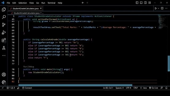The image size is (170, 96).
Task: Go back with navigation left arrow
Action: pos(83,3)
